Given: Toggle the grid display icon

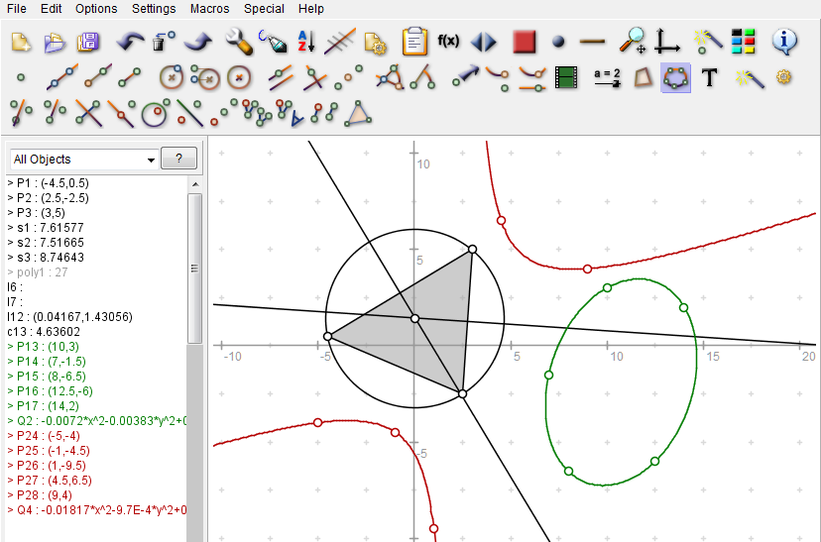Looking at the screenshot, I should pos(341,42).
